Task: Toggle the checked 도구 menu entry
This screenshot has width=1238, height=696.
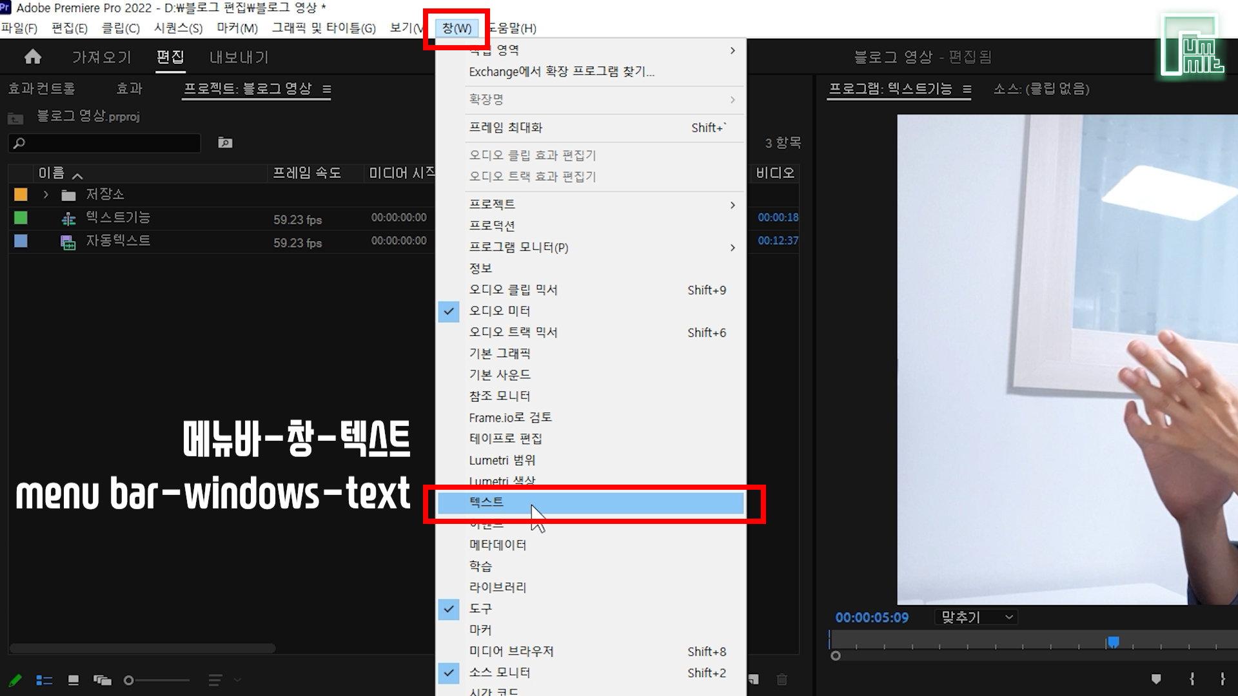Action: coord(480,608)
